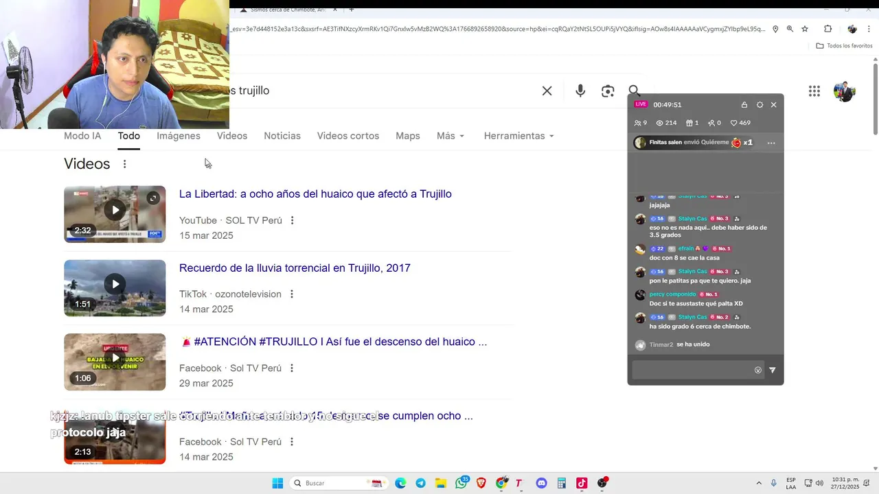The width and height of the screenshot is (879, 494).
Task: Open Telegram from the taskbar
Action: point(420,483)
